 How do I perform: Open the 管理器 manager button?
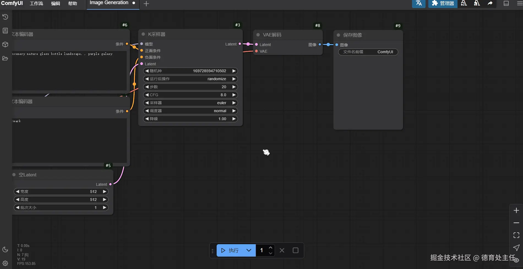443,3
